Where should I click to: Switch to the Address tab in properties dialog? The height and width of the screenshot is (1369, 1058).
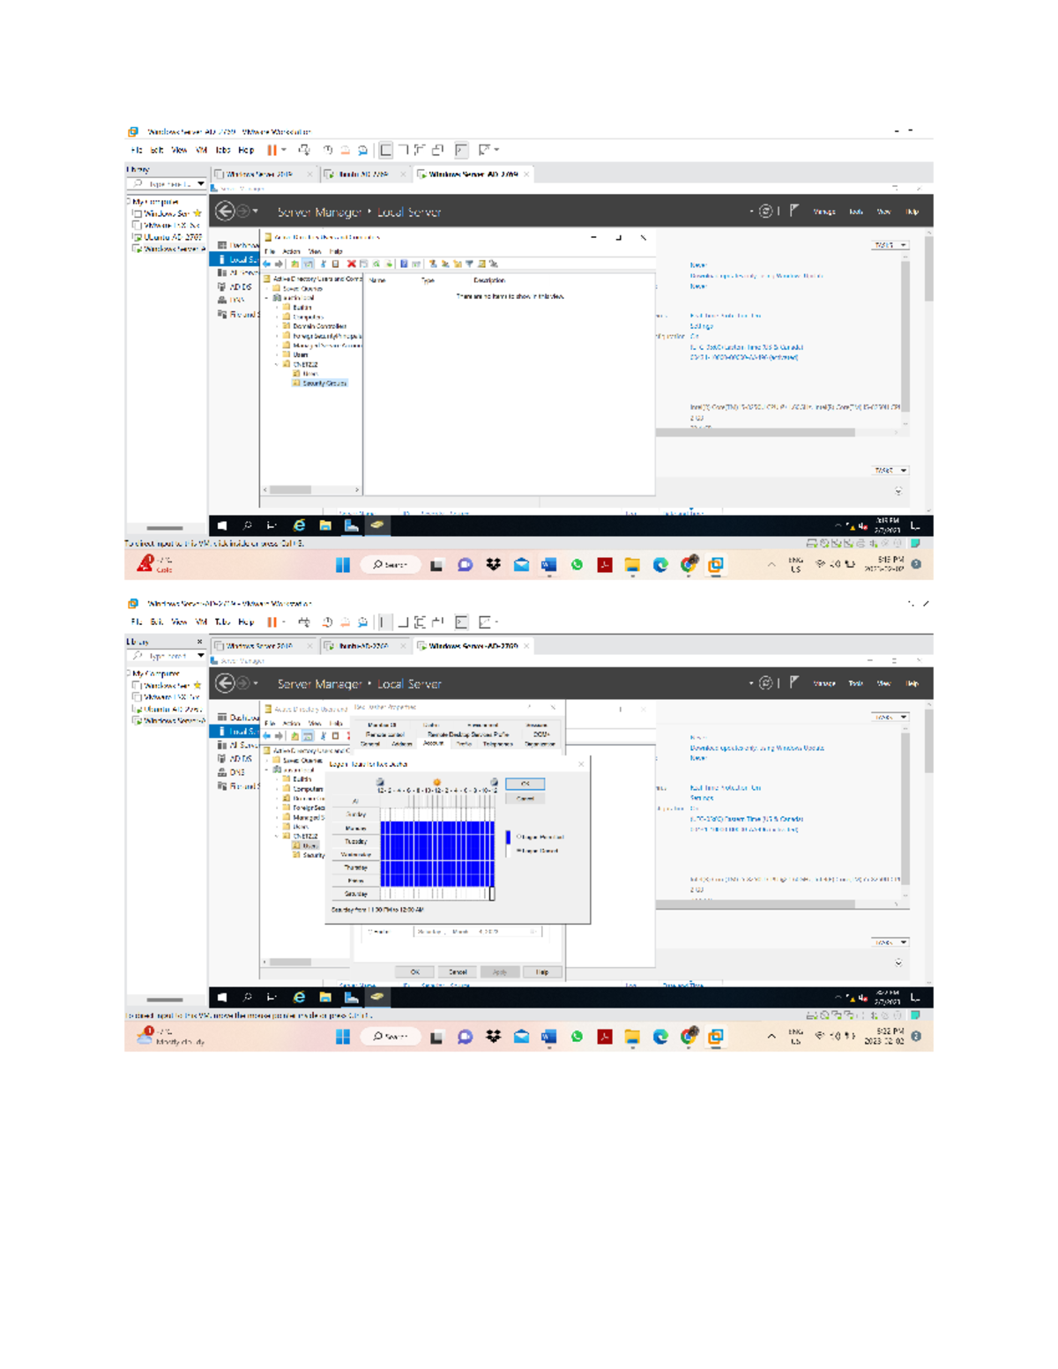click(x=402, y=744)
